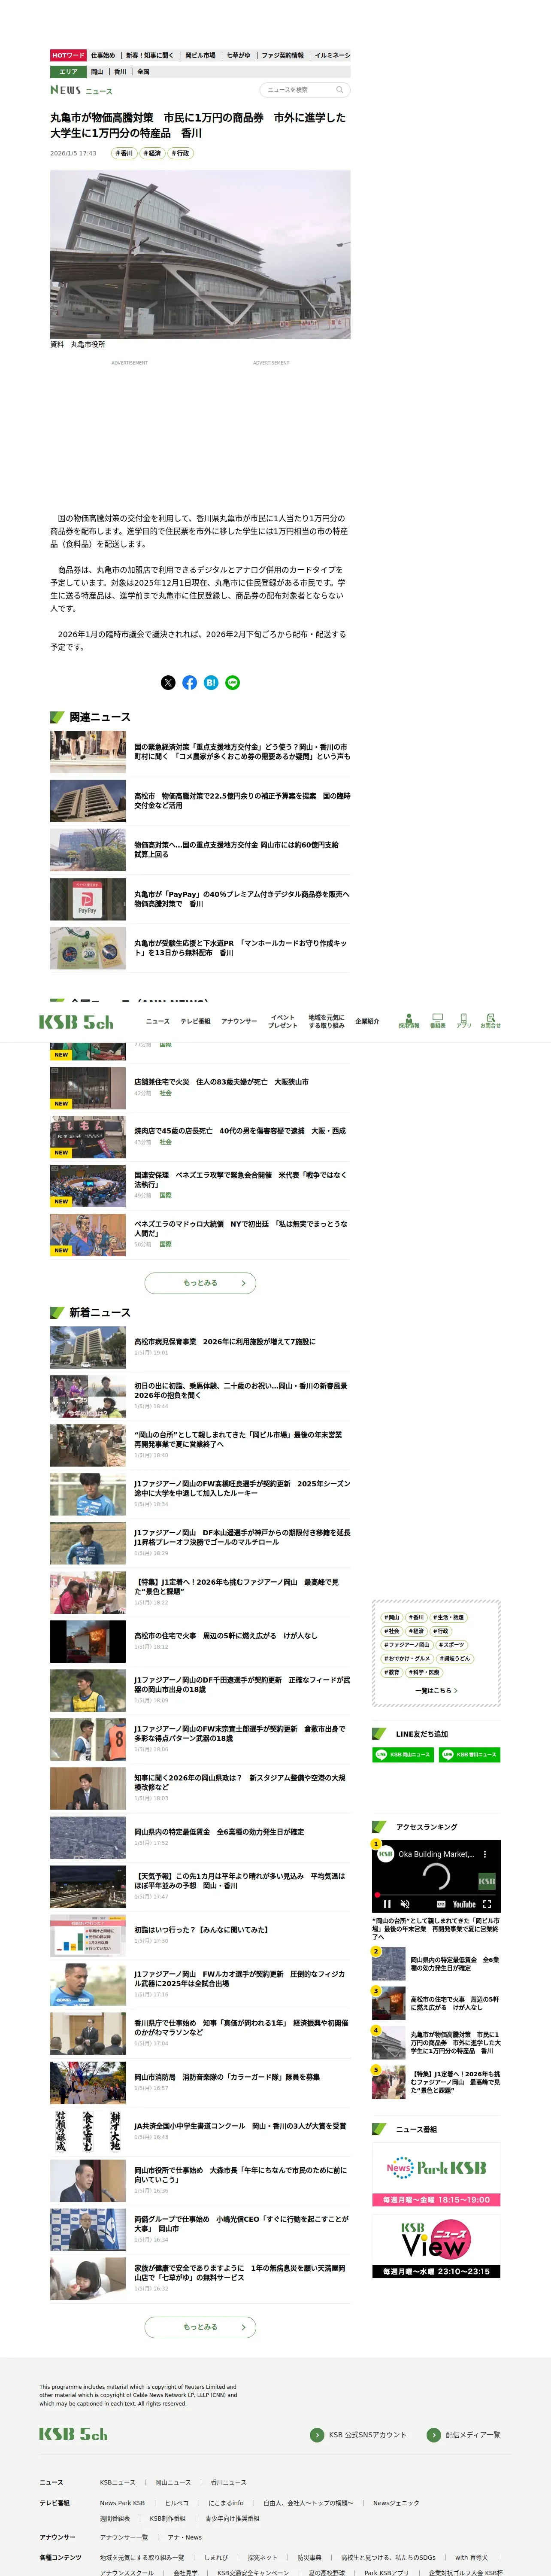Share article on X (Twitter)
551x2576 pixels.
(x=168, y=683)
